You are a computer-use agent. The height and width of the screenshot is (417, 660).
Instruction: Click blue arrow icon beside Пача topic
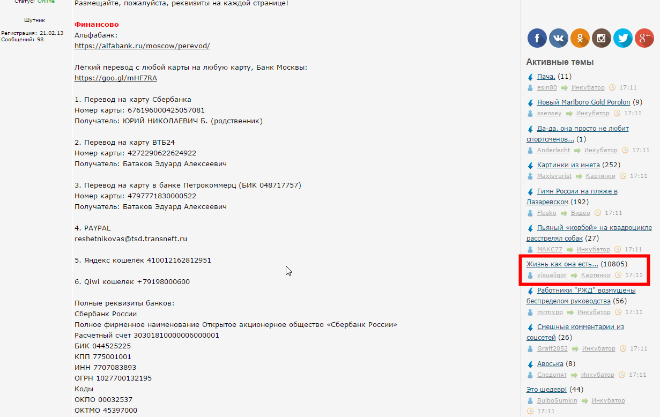(530, 77)
